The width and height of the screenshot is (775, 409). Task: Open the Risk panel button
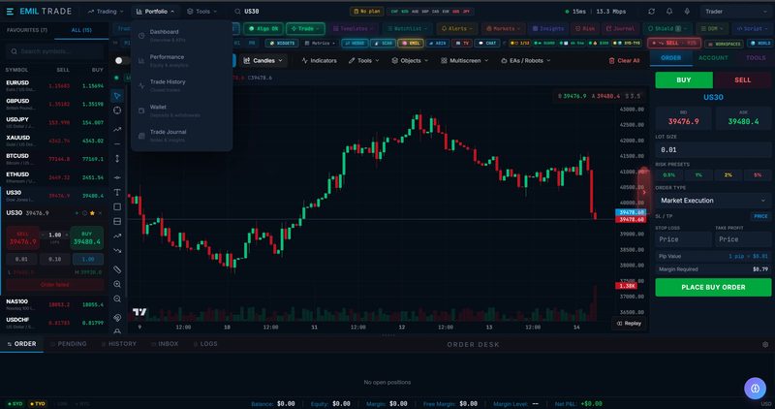pyautogui.click(x=585, y=29)
